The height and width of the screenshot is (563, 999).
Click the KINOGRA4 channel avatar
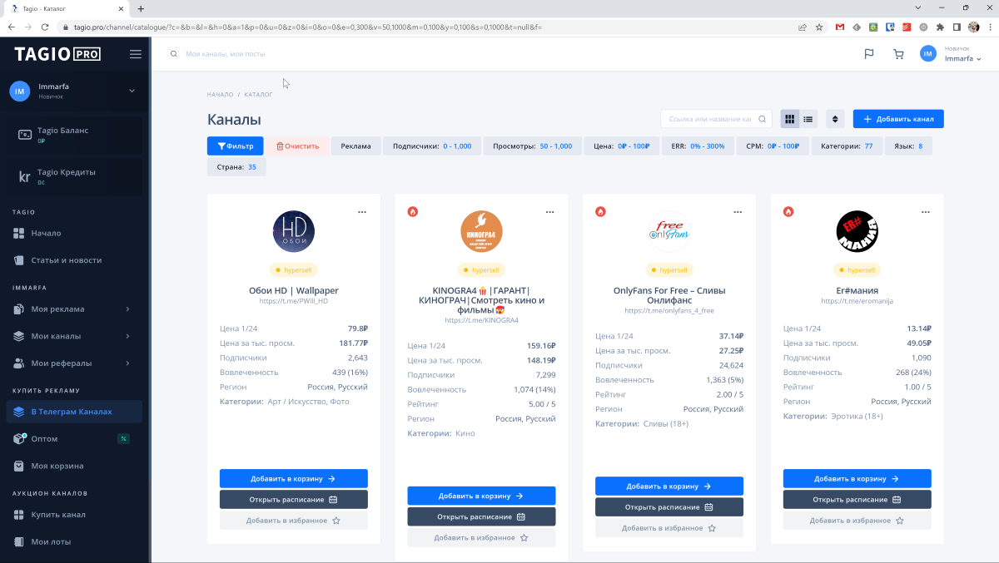point(482,232)
